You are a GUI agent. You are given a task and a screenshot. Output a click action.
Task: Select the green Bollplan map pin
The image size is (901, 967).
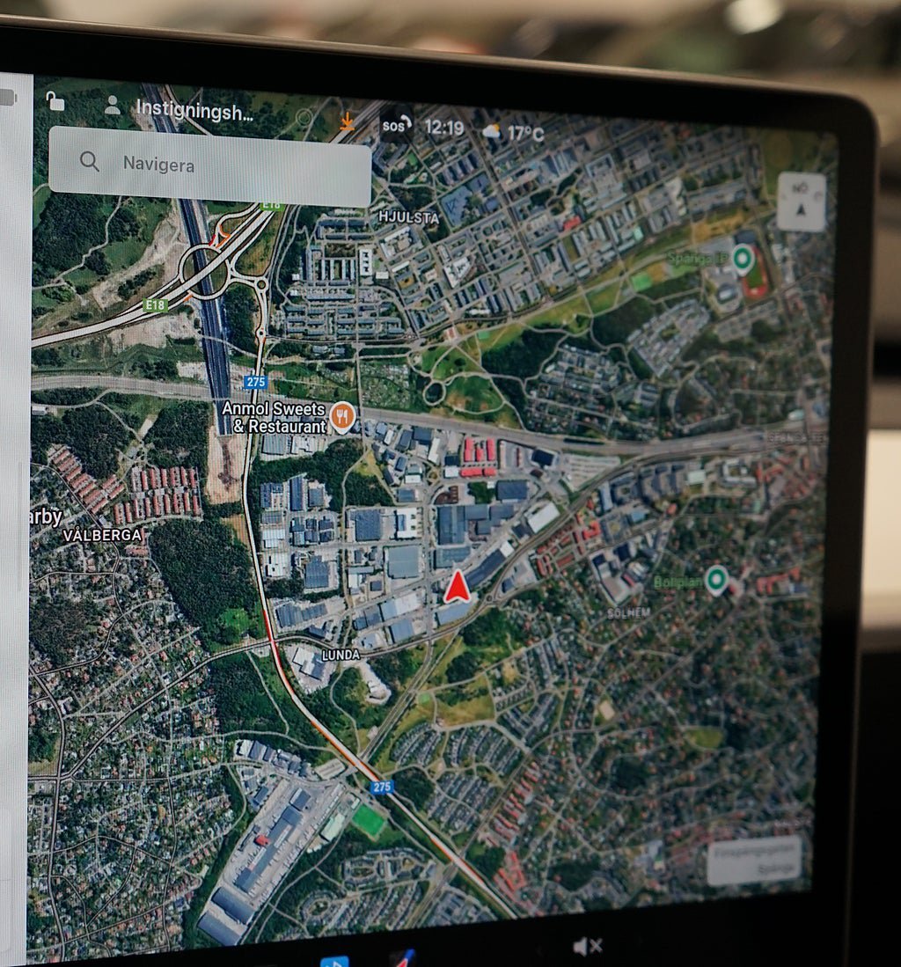(x=716, y=578)
